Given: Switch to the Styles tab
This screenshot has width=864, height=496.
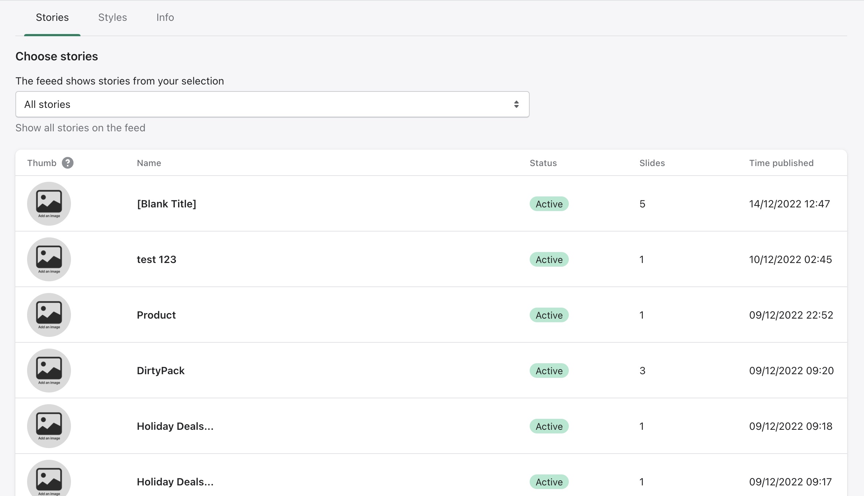Looking at the screenshot, I should (x=112, y=18).
